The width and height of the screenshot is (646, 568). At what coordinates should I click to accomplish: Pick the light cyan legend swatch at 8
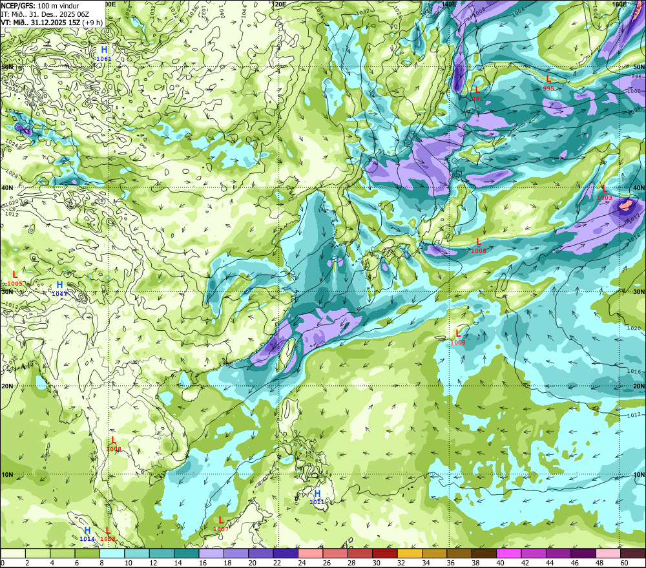[112, 553]
